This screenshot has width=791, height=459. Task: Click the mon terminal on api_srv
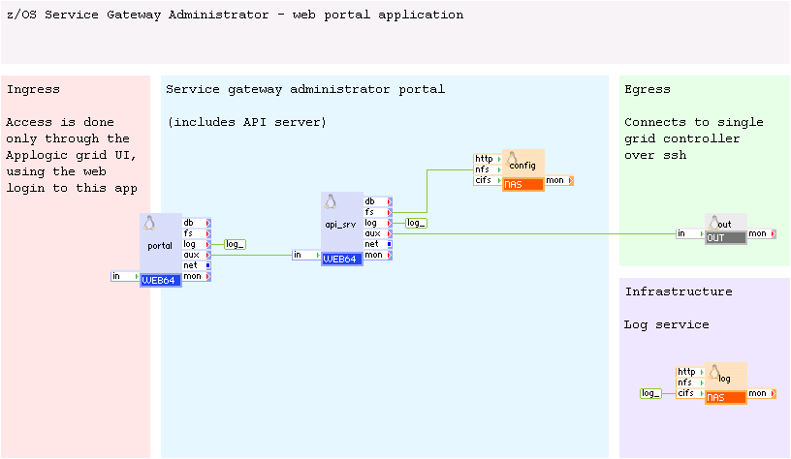coord(378,255)
